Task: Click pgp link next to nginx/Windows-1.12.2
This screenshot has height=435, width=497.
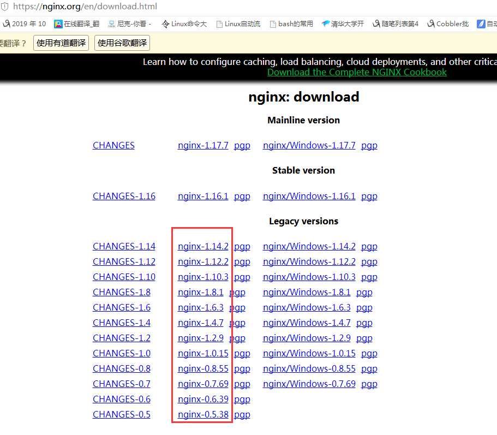Action: click(369, 262)
